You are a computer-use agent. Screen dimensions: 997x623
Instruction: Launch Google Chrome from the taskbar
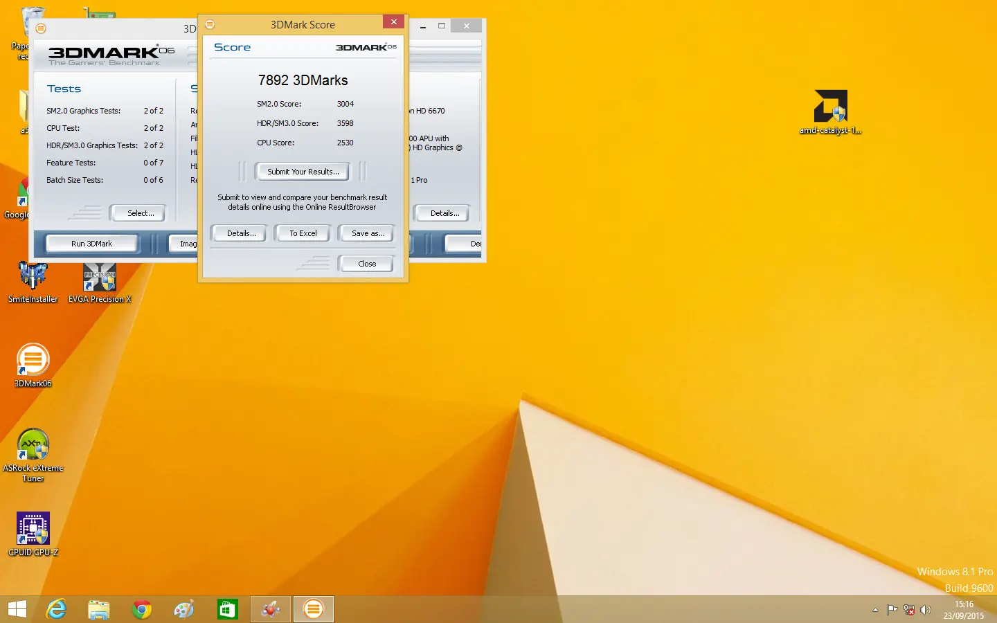coord(142,609)
